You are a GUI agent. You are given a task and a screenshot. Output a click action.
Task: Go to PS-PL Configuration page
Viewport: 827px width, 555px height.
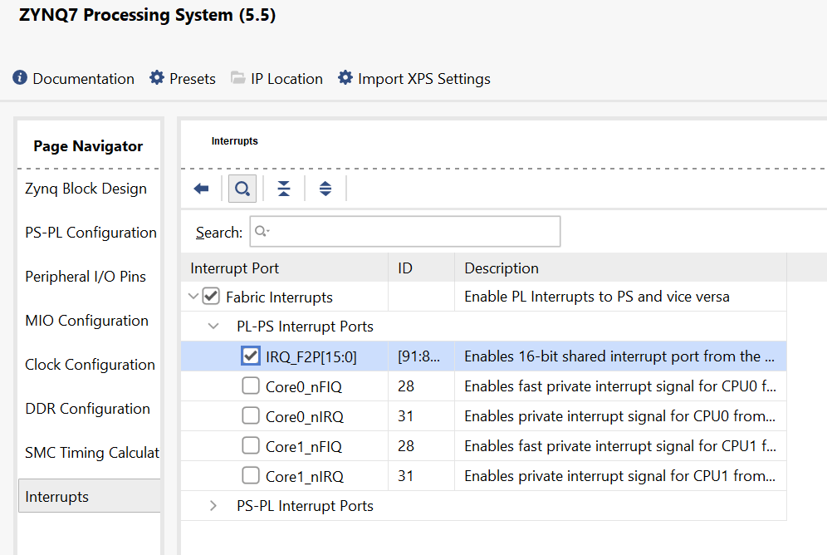[91, 233]
